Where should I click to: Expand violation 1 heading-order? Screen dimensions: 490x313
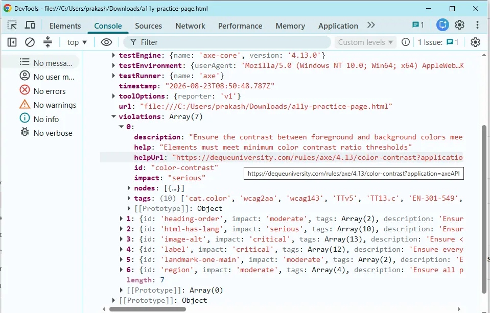(121, 219)
